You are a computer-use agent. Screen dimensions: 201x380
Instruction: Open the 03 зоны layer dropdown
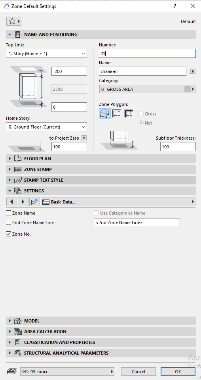pos(67,371)
